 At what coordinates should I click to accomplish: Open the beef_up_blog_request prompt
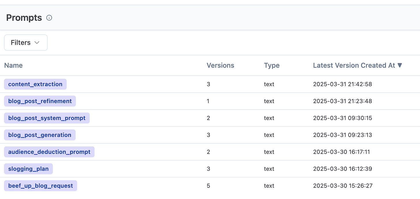pos(40,186)
